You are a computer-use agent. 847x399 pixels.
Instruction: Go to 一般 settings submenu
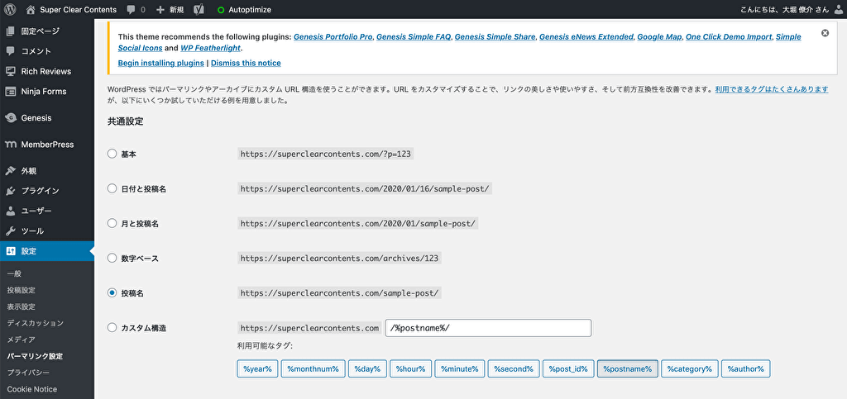click(x=14, y=274)
